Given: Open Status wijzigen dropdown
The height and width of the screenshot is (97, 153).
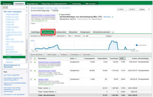Looking at the screenshot, I should coord(53,54).
